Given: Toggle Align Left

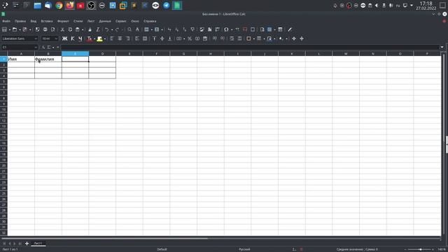Looking at the screenshot, I should [x=112, y=38].
